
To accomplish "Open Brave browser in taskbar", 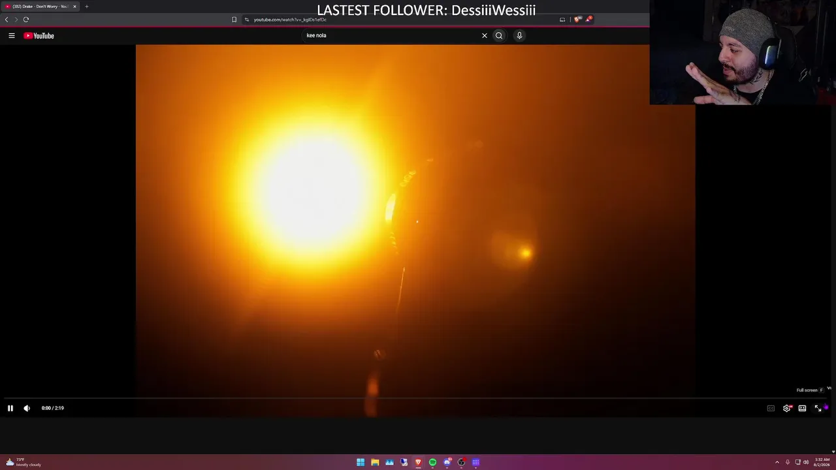I will 418,462.
